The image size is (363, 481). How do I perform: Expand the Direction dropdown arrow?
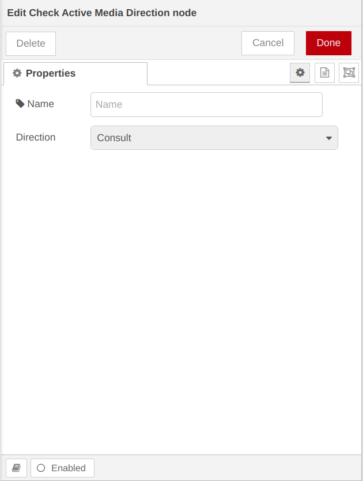point(329,138)
